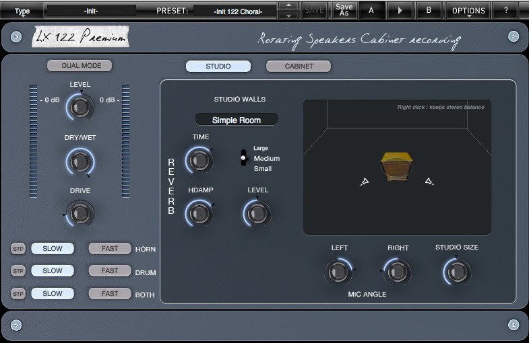This screenshot has height=343, width=529.
Task: Click the DRY/WET knob
Action: click(80, 161)
